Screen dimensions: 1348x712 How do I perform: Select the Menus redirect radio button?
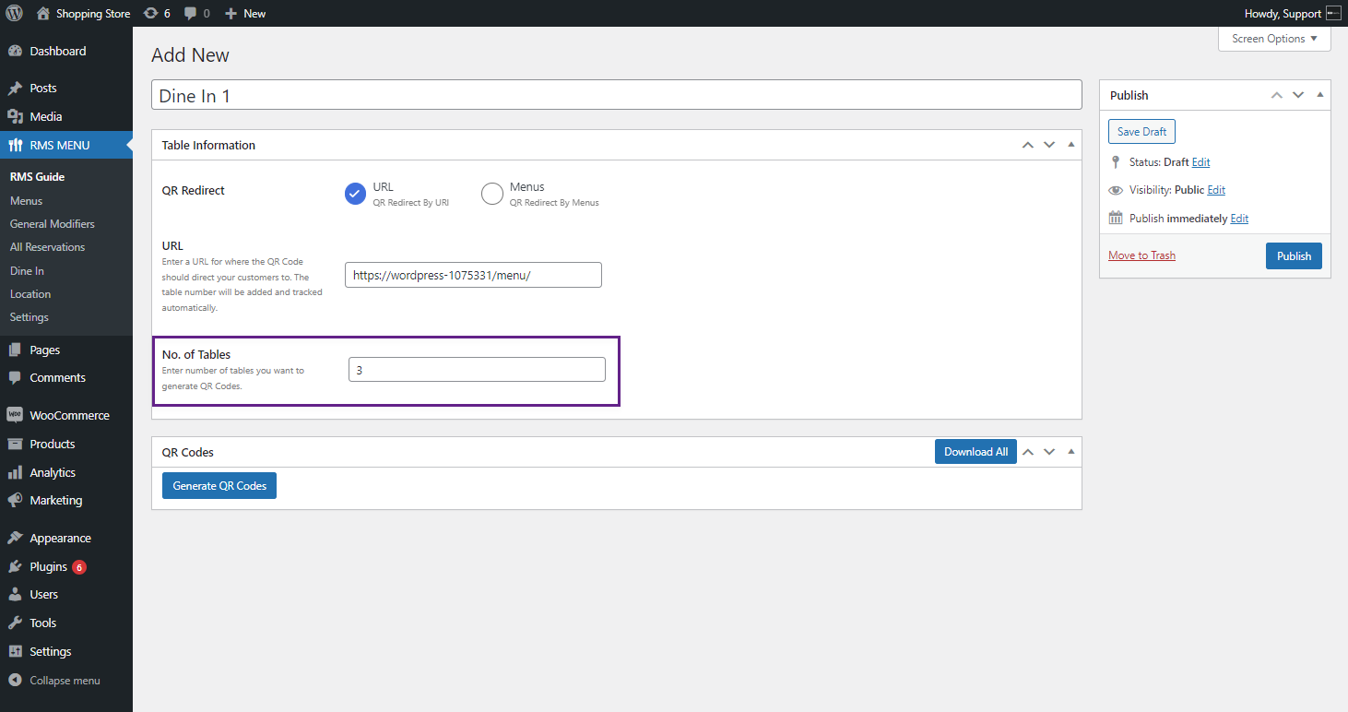(x=492, y=194)
